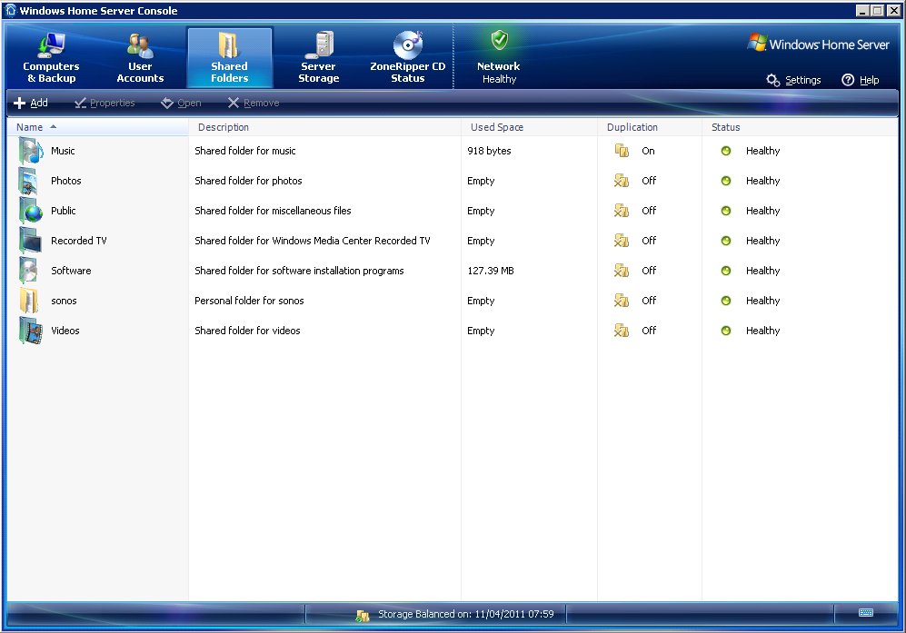Select the 'Music' folder name
The height and width of the screenshot is (633, 906).
point(63,151)
